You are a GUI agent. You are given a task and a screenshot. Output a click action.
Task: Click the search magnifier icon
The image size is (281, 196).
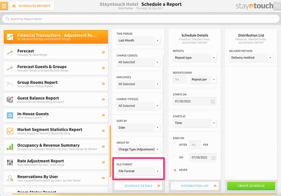coord(8,19)
